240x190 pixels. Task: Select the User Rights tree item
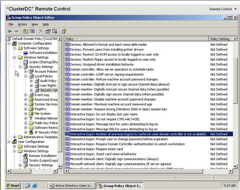pyautogui.click(x=48, y=85)
